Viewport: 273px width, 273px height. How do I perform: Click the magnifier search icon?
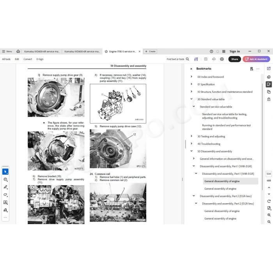[x=187, y=59]
